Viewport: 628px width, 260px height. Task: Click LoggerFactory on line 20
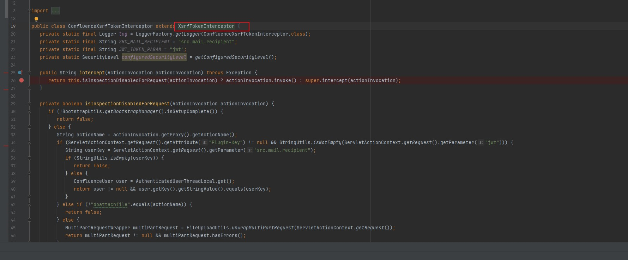click(x=154, y=34)
